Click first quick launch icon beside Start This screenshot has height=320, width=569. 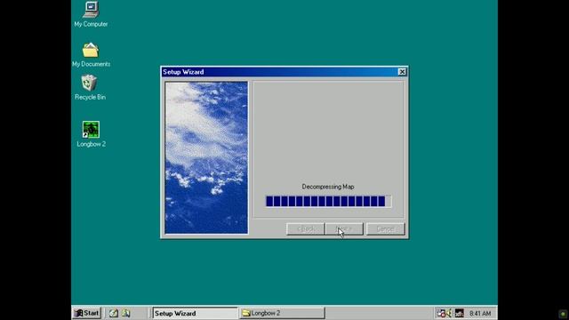coord(114,313)
